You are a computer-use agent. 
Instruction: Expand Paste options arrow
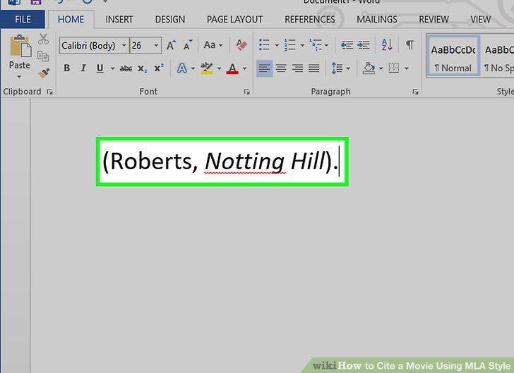click(19, 77)
